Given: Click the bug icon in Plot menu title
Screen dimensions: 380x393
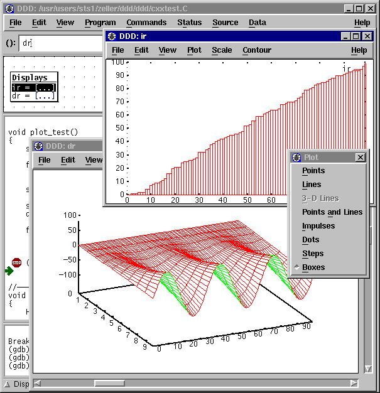Looking at the screenshot, I should pos(296,158).
